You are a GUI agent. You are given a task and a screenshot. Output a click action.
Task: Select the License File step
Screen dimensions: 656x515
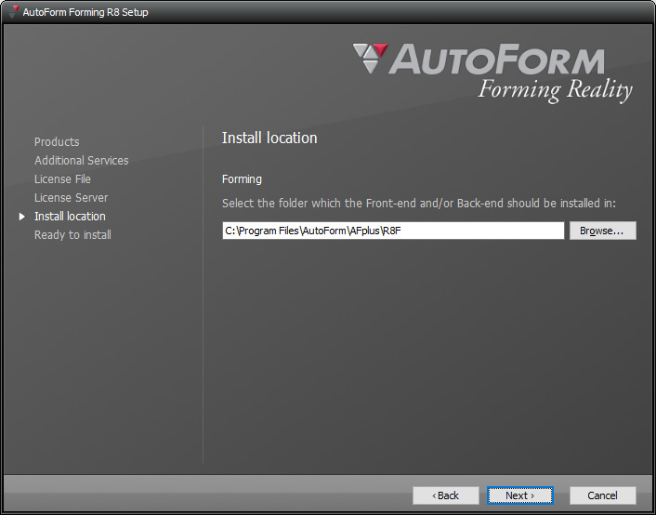63,179
